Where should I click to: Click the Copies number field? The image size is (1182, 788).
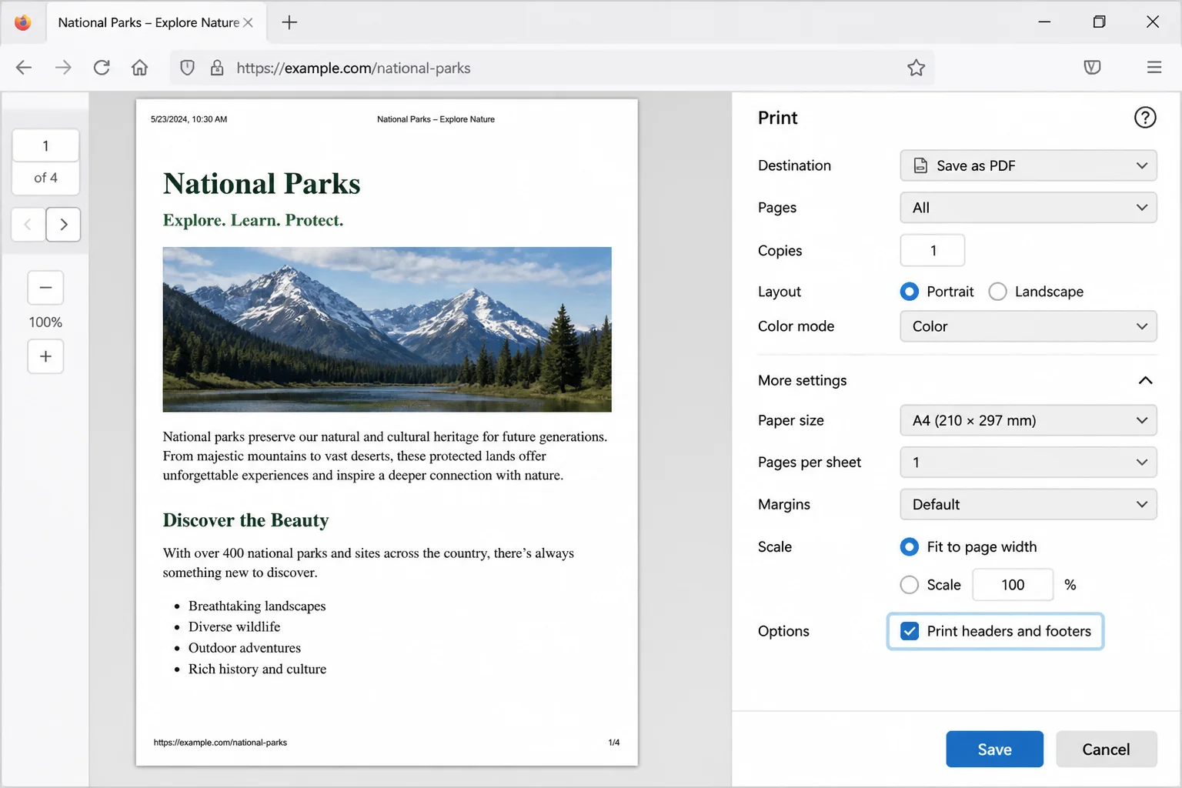pos(933,250)
